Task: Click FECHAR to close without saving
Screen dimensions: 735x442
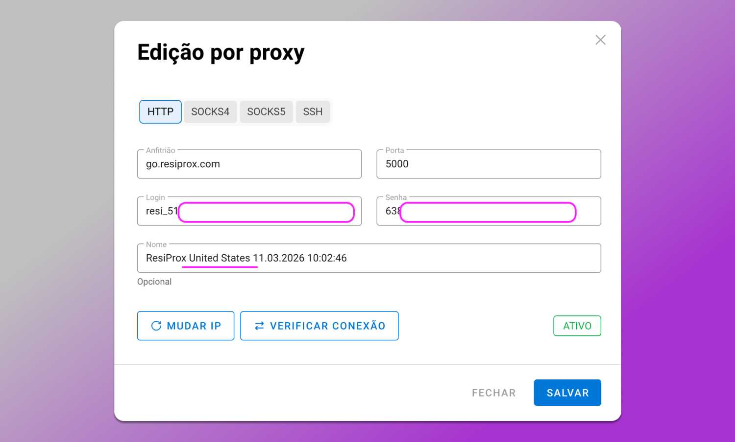Action: pyautogui.click(x=493, y=392)
